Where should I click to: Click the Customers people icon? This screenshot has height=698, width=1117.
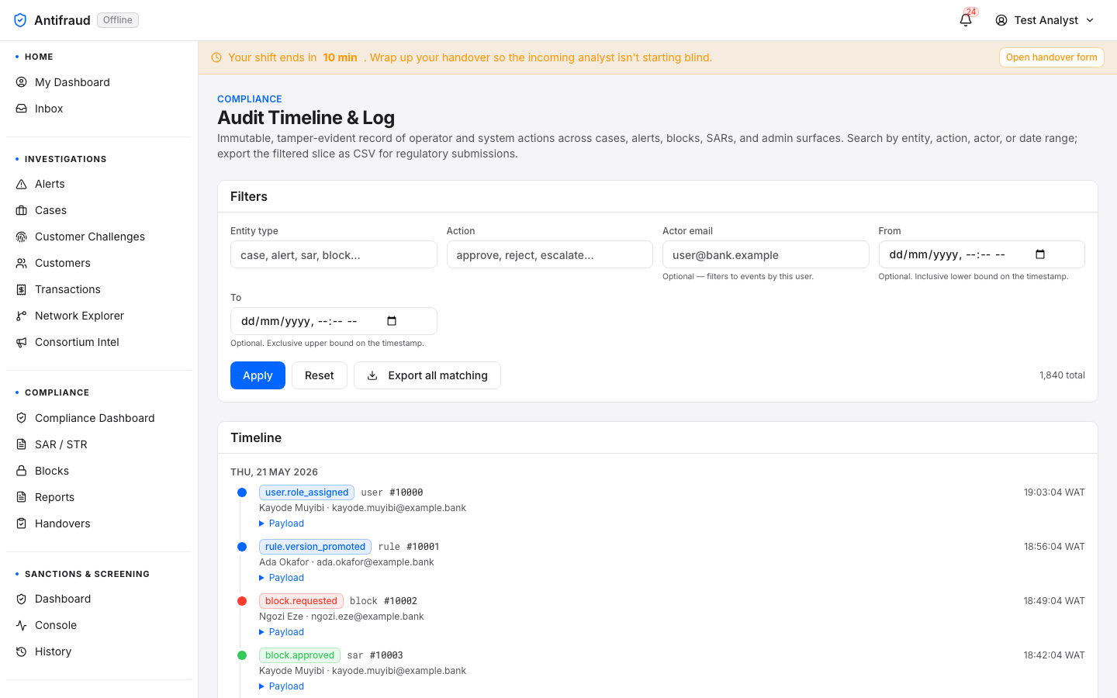22,263
